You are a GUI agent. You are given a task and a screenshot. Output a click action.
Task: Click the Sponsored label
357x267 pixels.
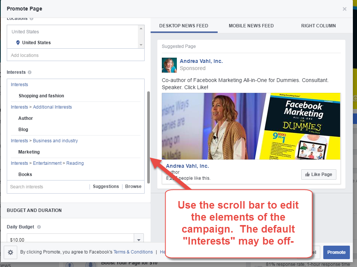(x=193, y=68)
